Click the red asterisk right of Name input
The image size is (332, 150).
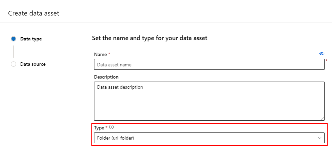point(327,61)
